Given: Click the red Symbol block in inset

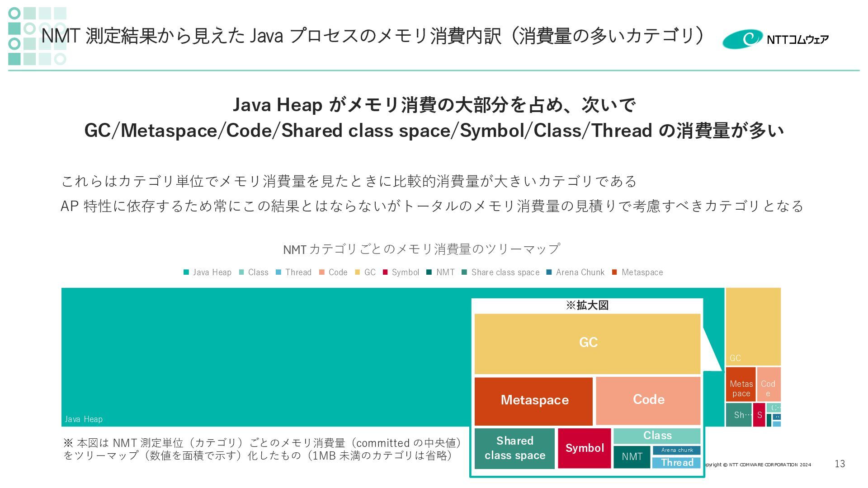Looking at the screenshot, I should point(584,448).
